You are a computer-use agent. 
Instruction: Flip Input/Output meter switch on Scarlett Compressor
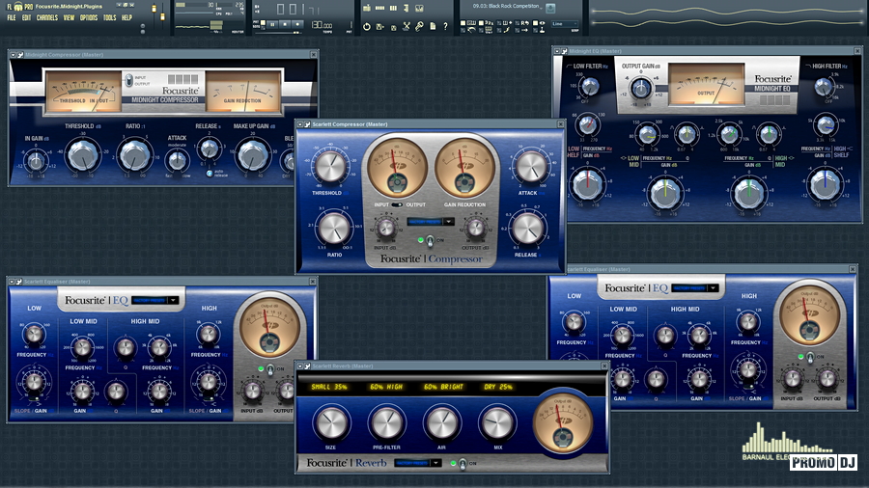point(396,204)
